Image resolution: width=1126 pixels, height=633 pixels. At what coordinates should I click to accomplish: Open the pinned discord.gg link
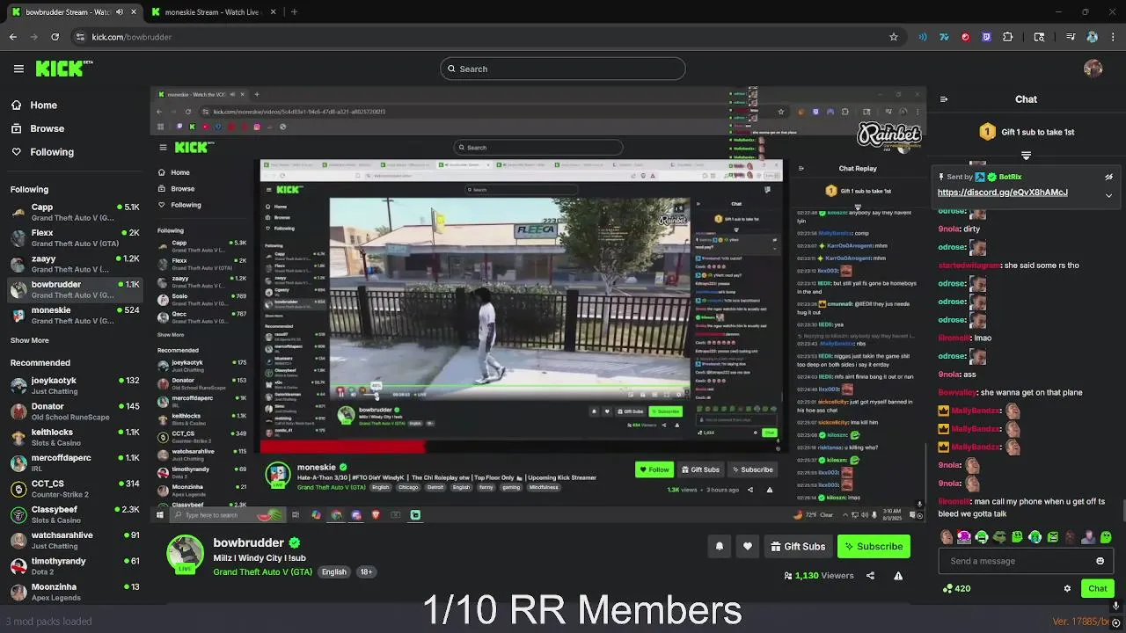pyautogui.click(x=1002, y=193)
